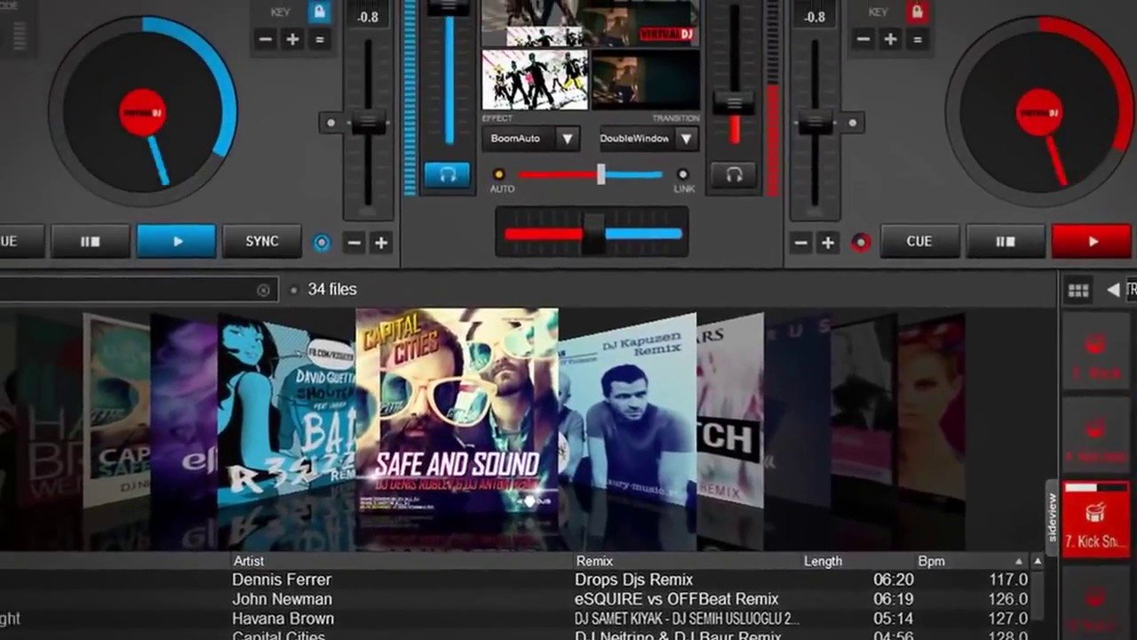Lock the key on the right deck
Viewport: 1137px width, 640px height.
[x=918, y=12]
